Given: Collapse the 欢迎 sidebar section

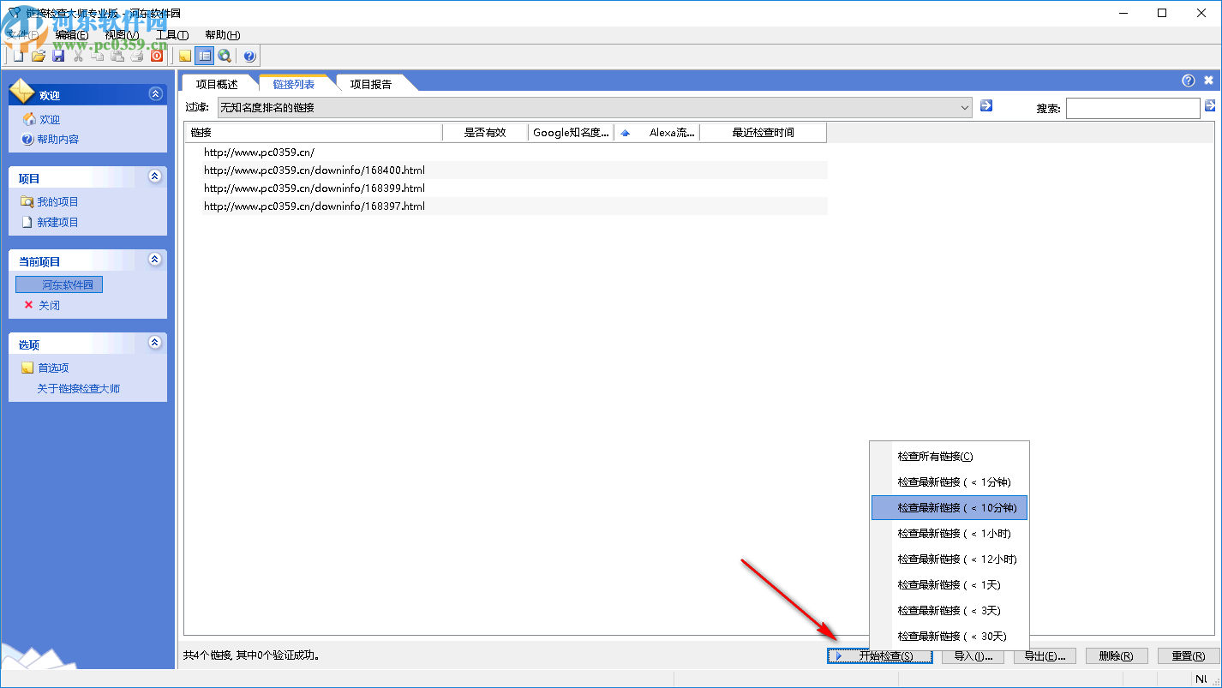Looking at the screenshot, I should pyautogui.click(x=155, y=94).
